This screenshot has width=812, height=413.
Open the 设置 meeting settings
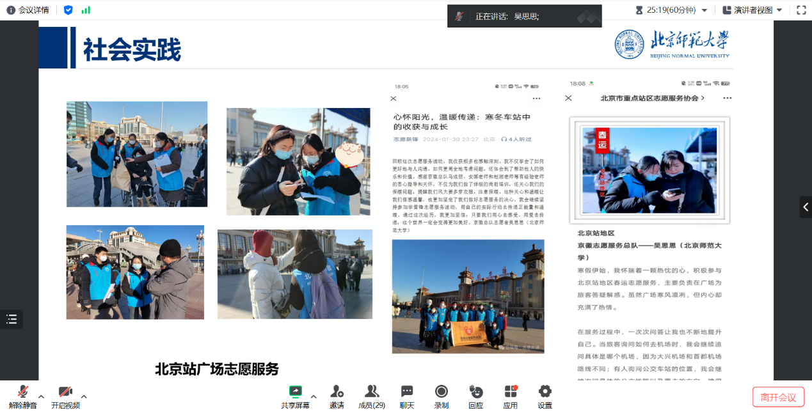[x=544, y=395]
